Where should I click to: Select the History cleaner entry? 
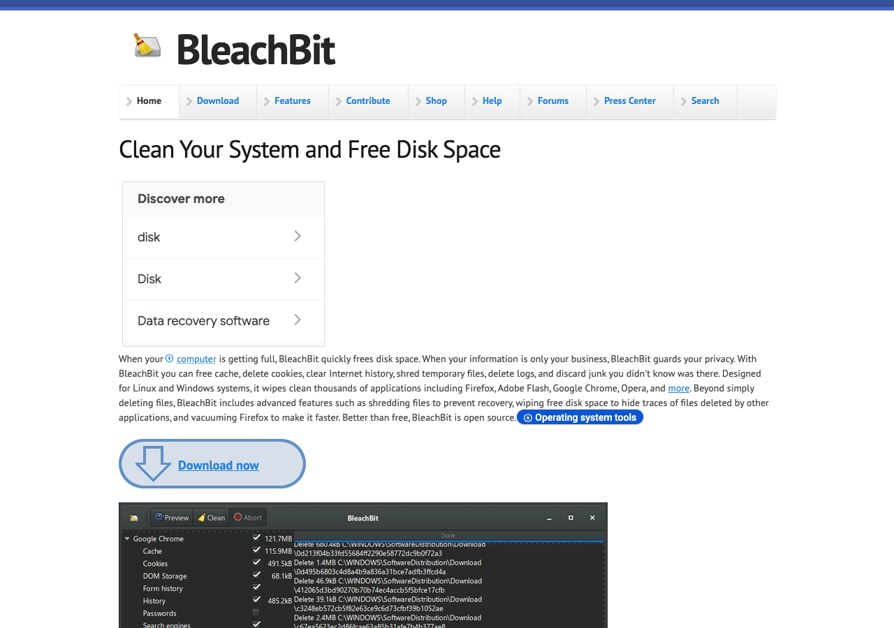coord(154,601)
